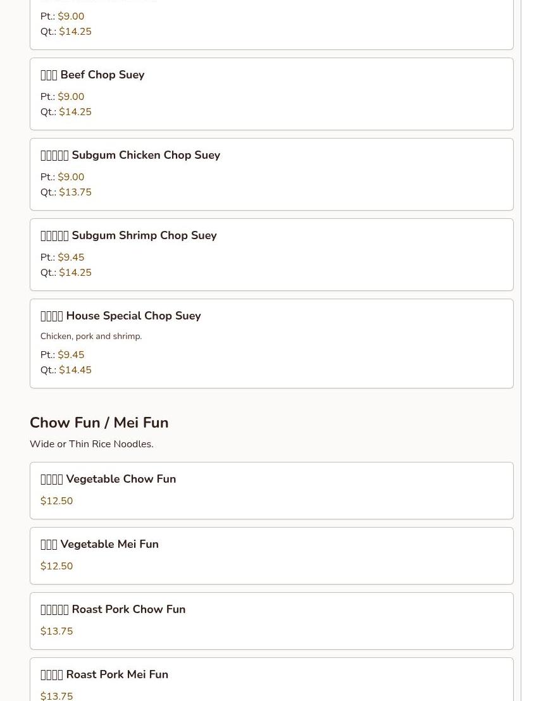
Task: Click the "Wide or Thin Rice Noodles" subtitle
Action: [92, 444]
